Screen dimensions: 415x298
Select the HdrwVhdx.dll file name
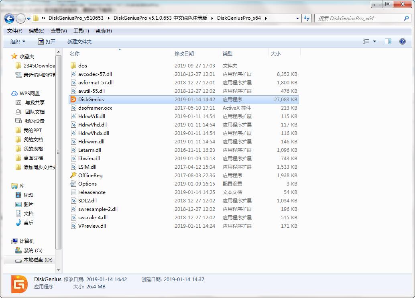(x=94, y=133)
